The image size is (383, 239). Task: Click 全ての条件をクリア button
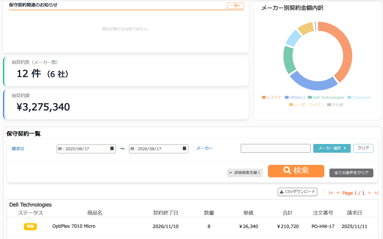[x=351, y=173]
